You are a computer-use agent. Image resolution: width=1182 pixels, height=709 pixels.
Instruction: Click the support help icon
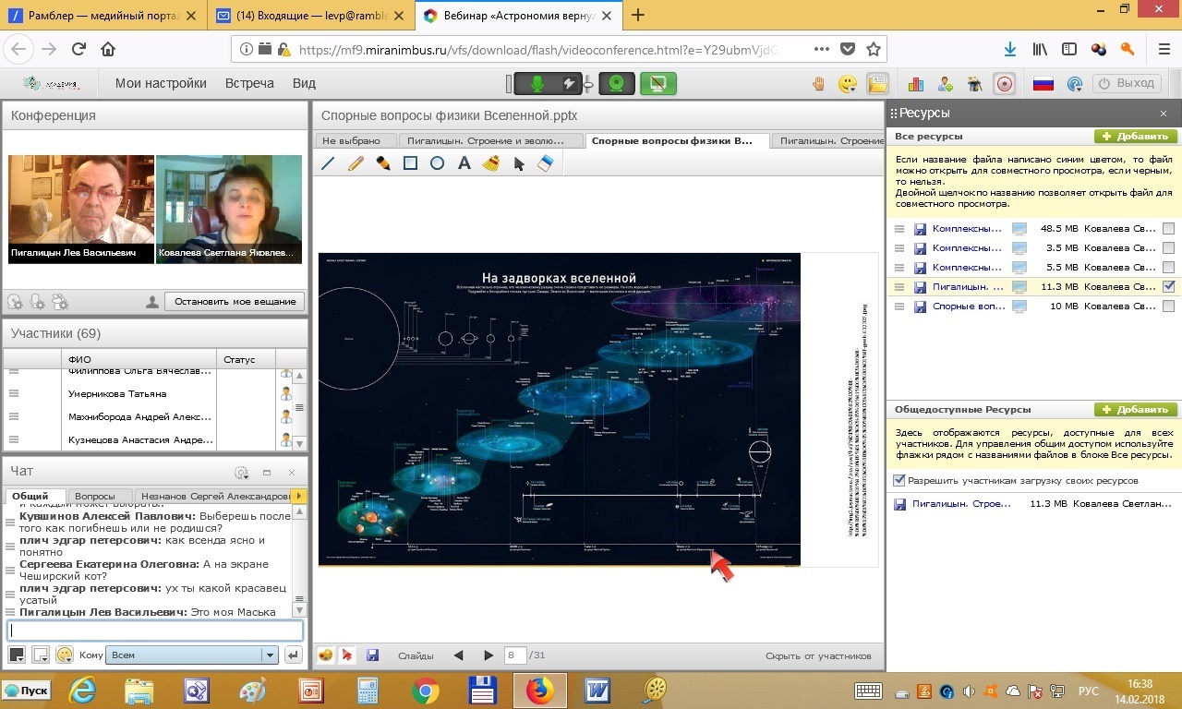click(x=1074, y=83)
